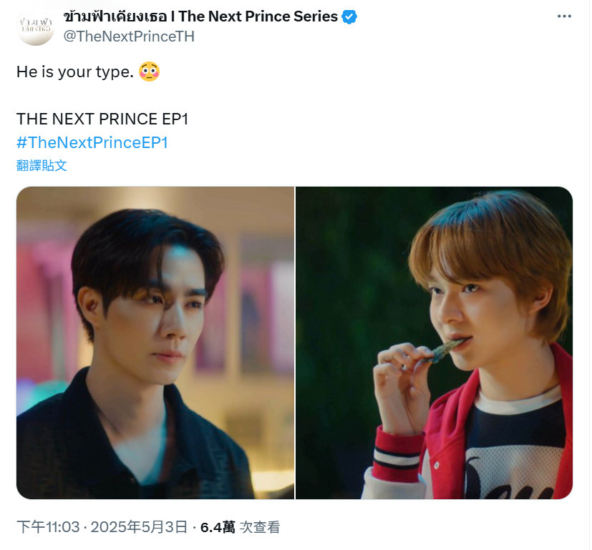592x550 pixels.
Task: Open right photo of person eating snack
Action: [x=435, y=343]
